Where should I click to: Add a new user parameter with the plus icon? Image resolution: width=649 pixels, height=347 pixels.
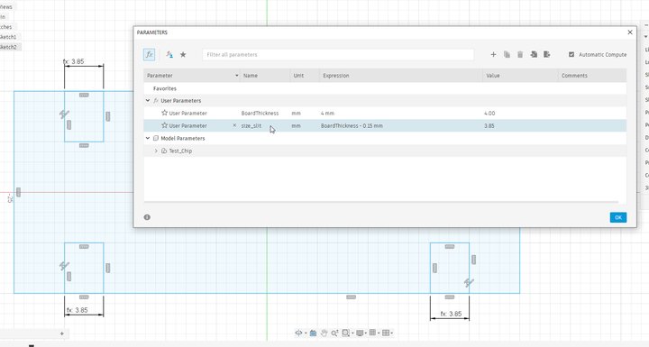(493, 54)
